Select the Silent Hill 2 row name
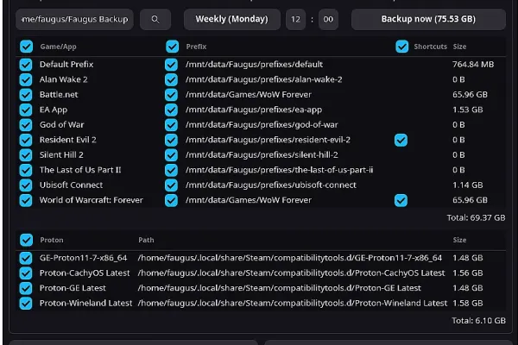518x345 pixels. point(61,155)
